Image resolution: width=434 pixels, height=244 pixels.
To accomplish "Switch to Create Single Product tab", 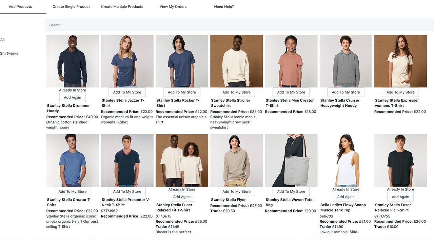I will coord(71,6).
